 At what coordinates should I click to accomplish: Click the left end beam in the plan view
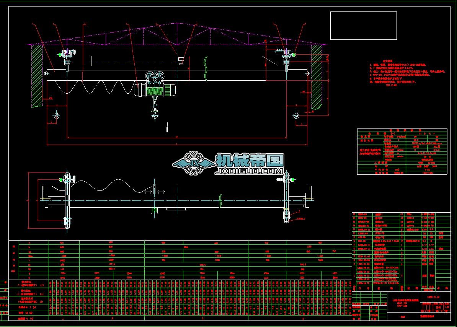pyautogui.click(x=67, y=200)
